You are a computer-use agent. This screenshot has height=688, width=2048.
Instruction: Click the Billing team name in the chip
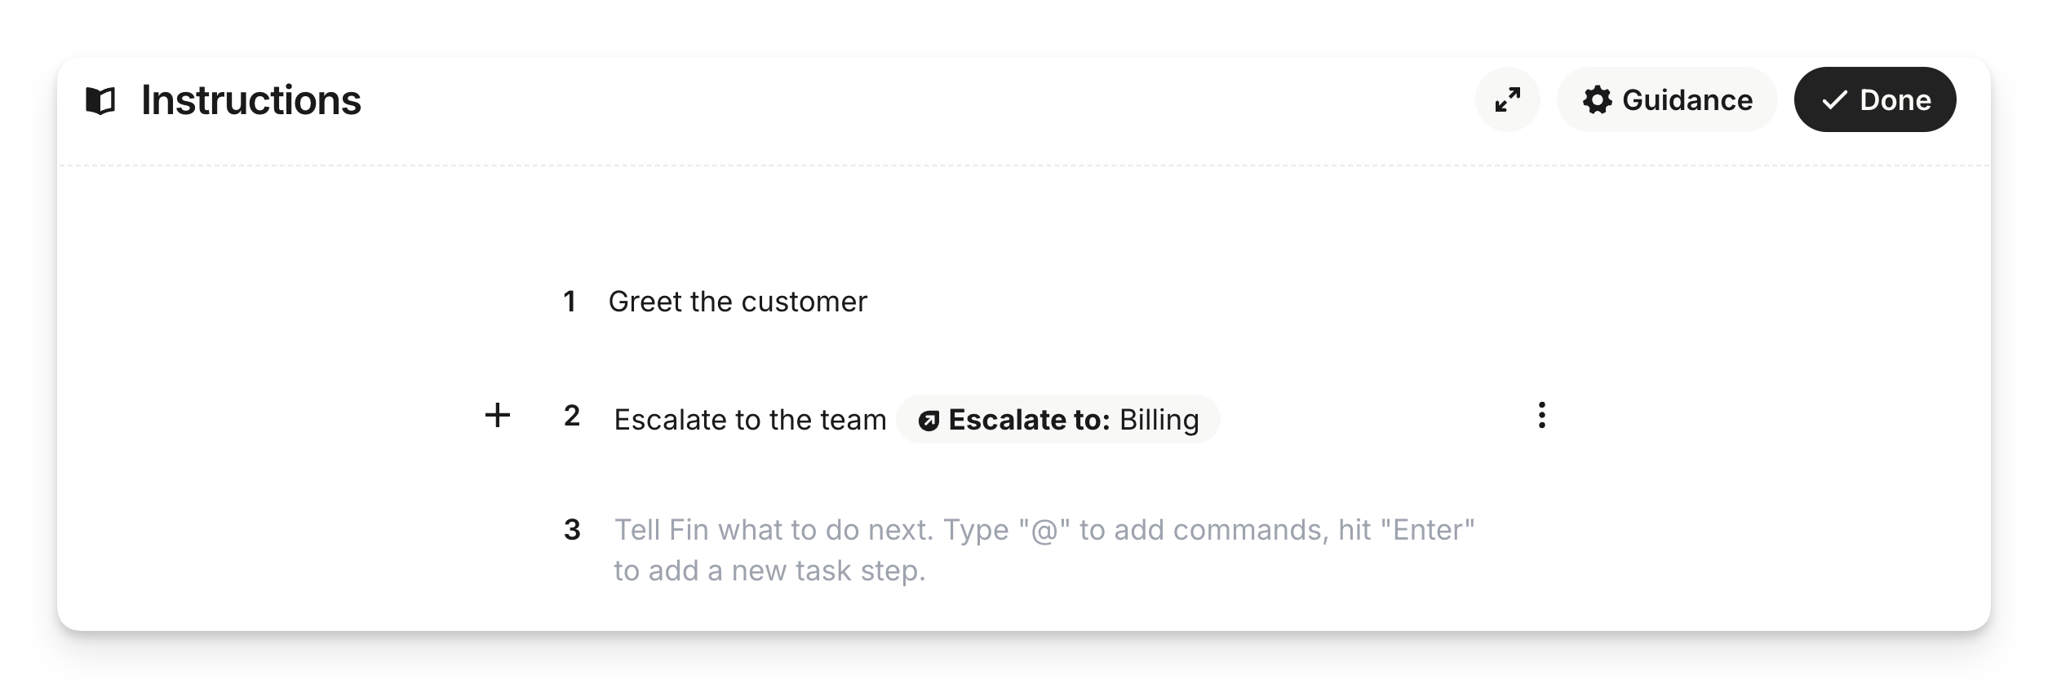pos(1159,420)
